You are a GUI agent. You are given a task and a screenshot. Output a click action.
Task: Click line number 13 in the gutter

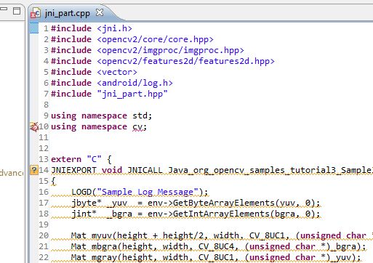click(x=44, y=159)
